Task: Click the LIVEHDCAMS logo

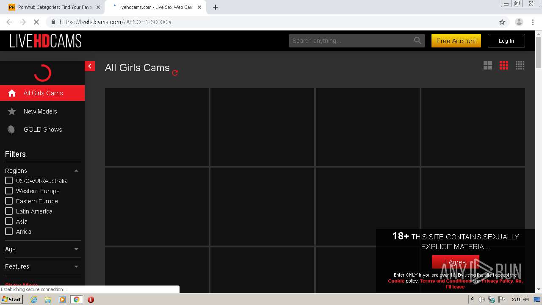Action: pos(45,41)
